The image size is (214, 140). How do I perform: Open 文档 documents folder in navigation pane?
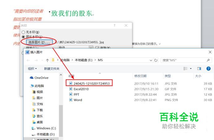[x=37, y=104]
